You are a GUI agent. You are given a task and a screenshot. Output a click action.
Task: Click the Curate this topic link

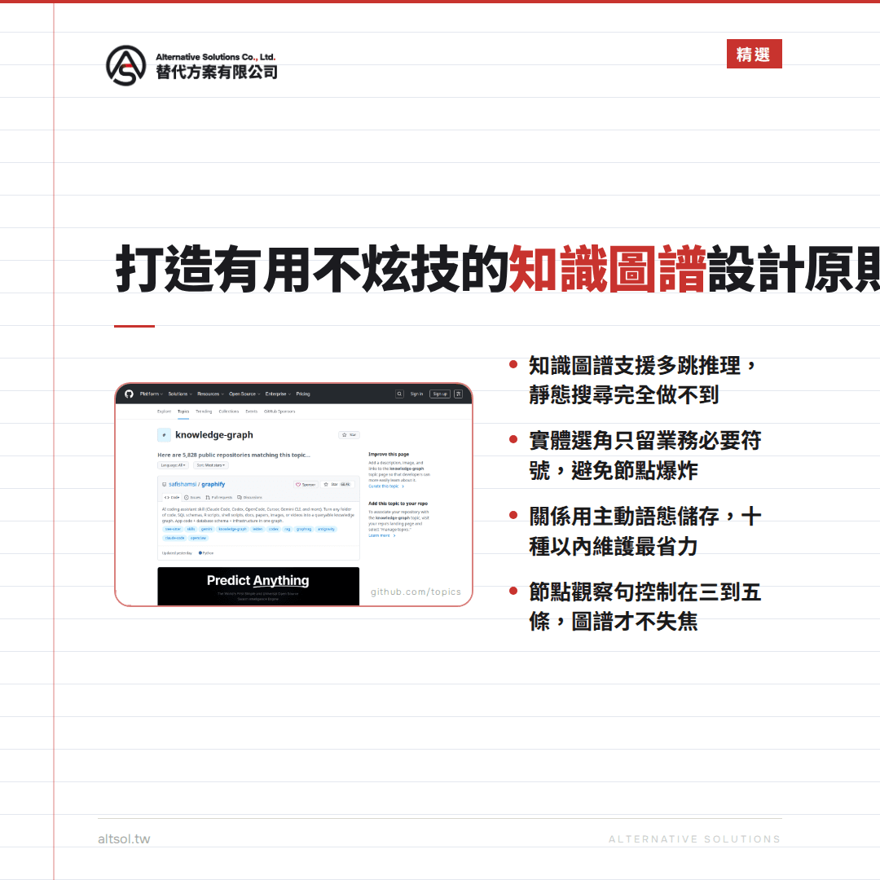pyautogui.click(x=386, y=486)
